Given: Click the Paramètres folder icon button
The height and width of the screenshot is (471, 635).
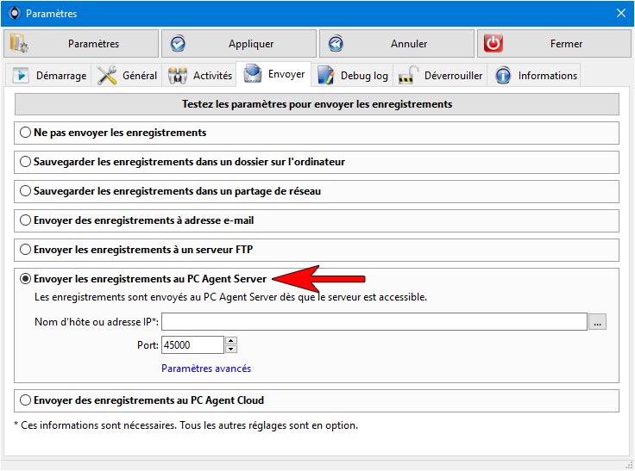Looking at the screenshot, I should pos(19,44).
